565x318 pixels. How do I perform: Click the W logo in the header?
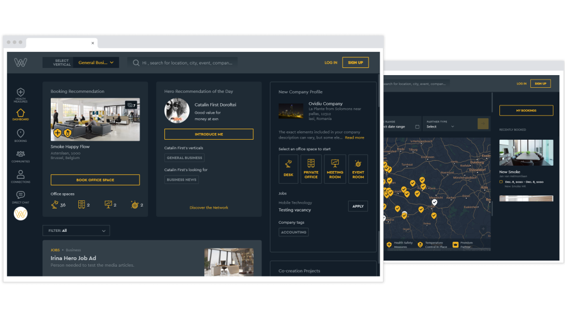pyautogui.click(x=20, y=62)
